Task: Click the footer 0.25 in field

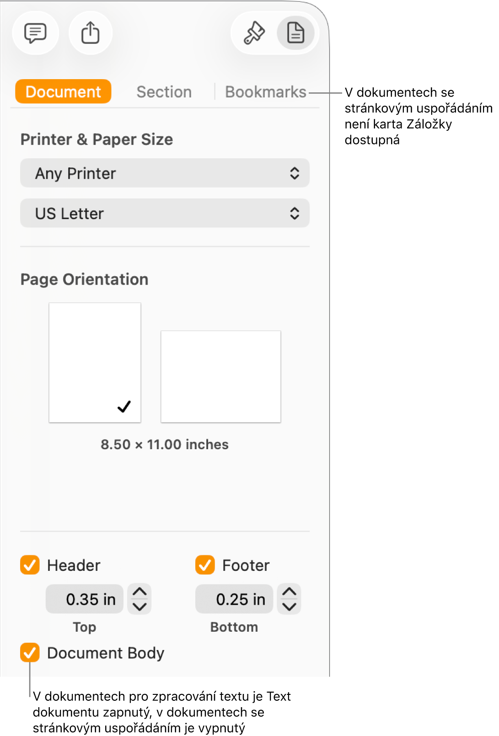Action: click(235, 599)
